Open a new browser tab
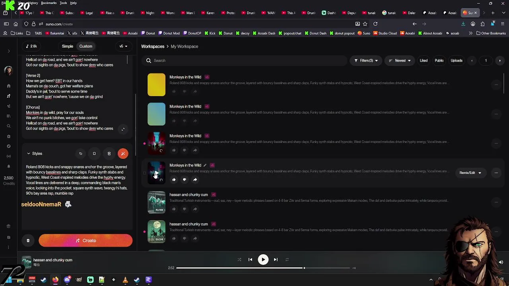509x286 pixels. [493, 13]
